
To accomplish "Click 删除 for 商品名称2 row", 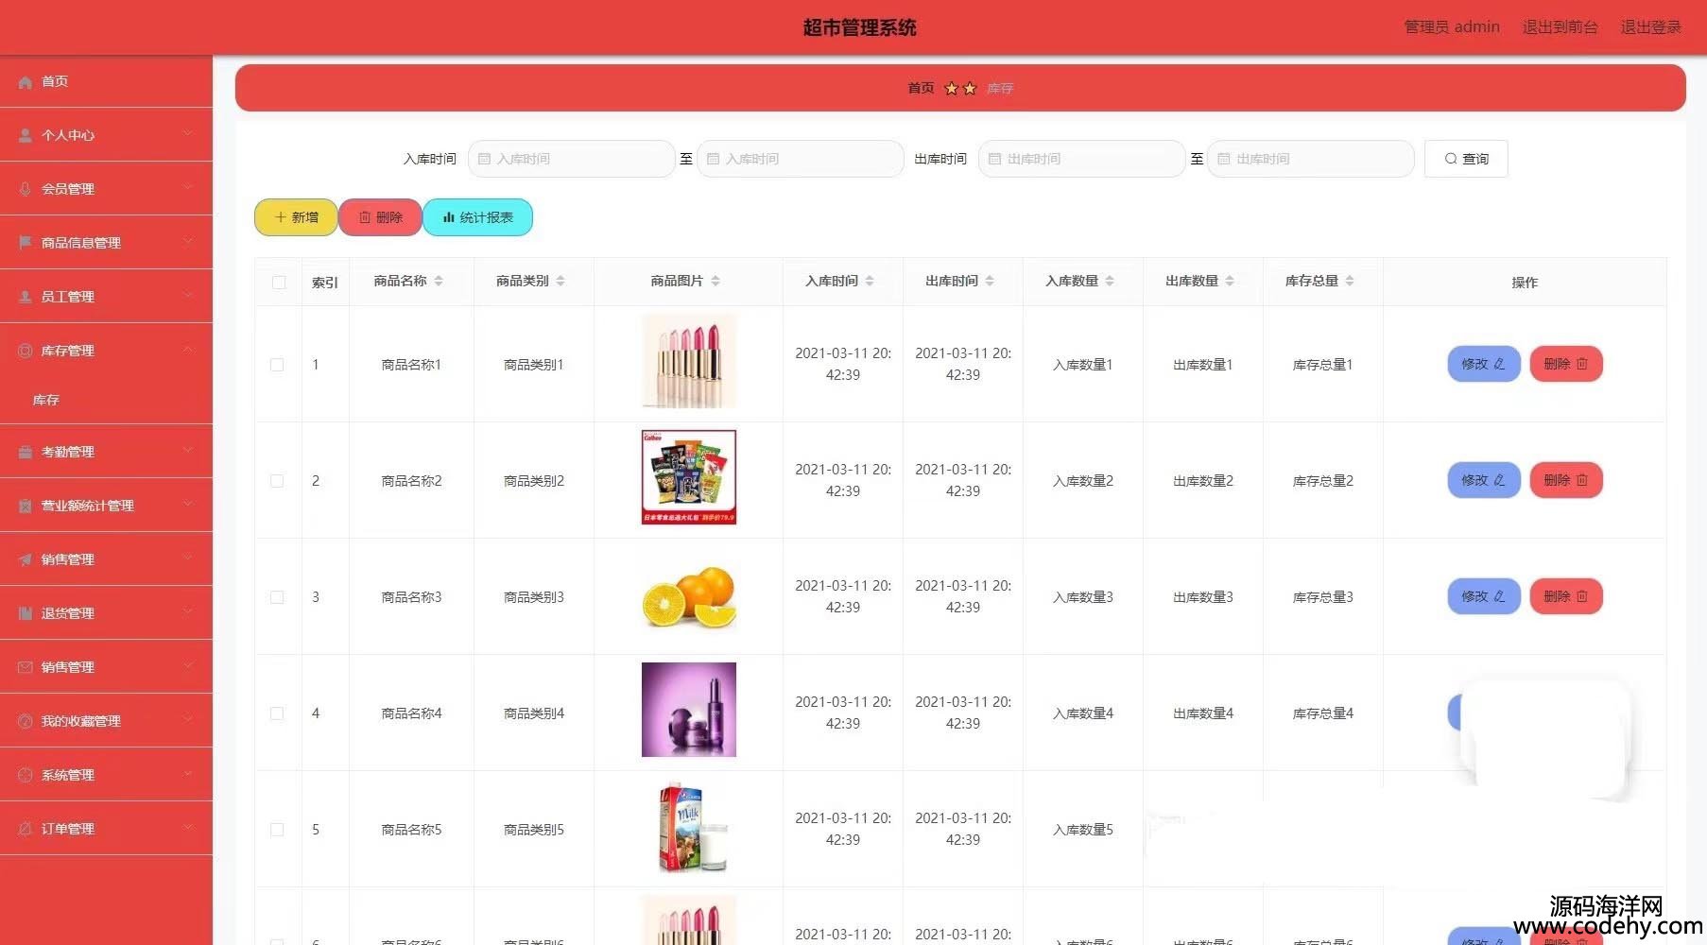I will (x=1566, y=480).
